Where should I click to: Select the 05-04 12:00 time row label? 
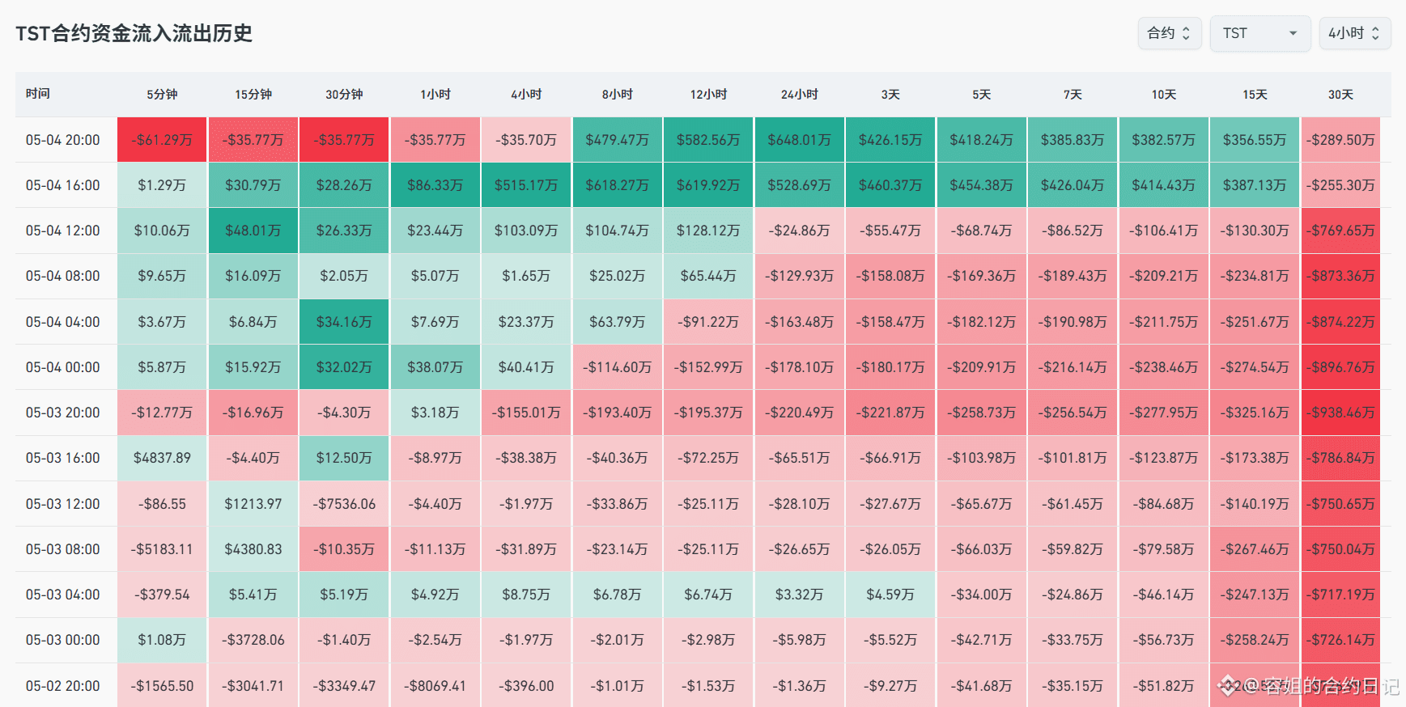click(x=63, y=231)
